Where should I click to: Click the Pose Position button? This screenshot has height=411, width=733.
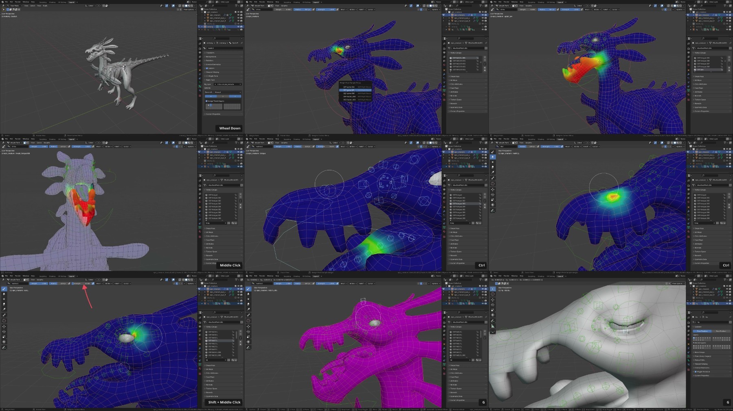702,331
